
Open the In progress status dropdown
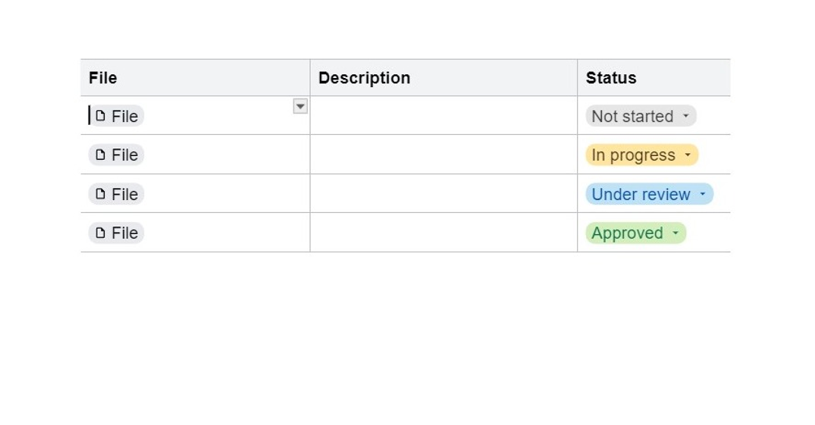pyautogui.click(x=641, y=155)
